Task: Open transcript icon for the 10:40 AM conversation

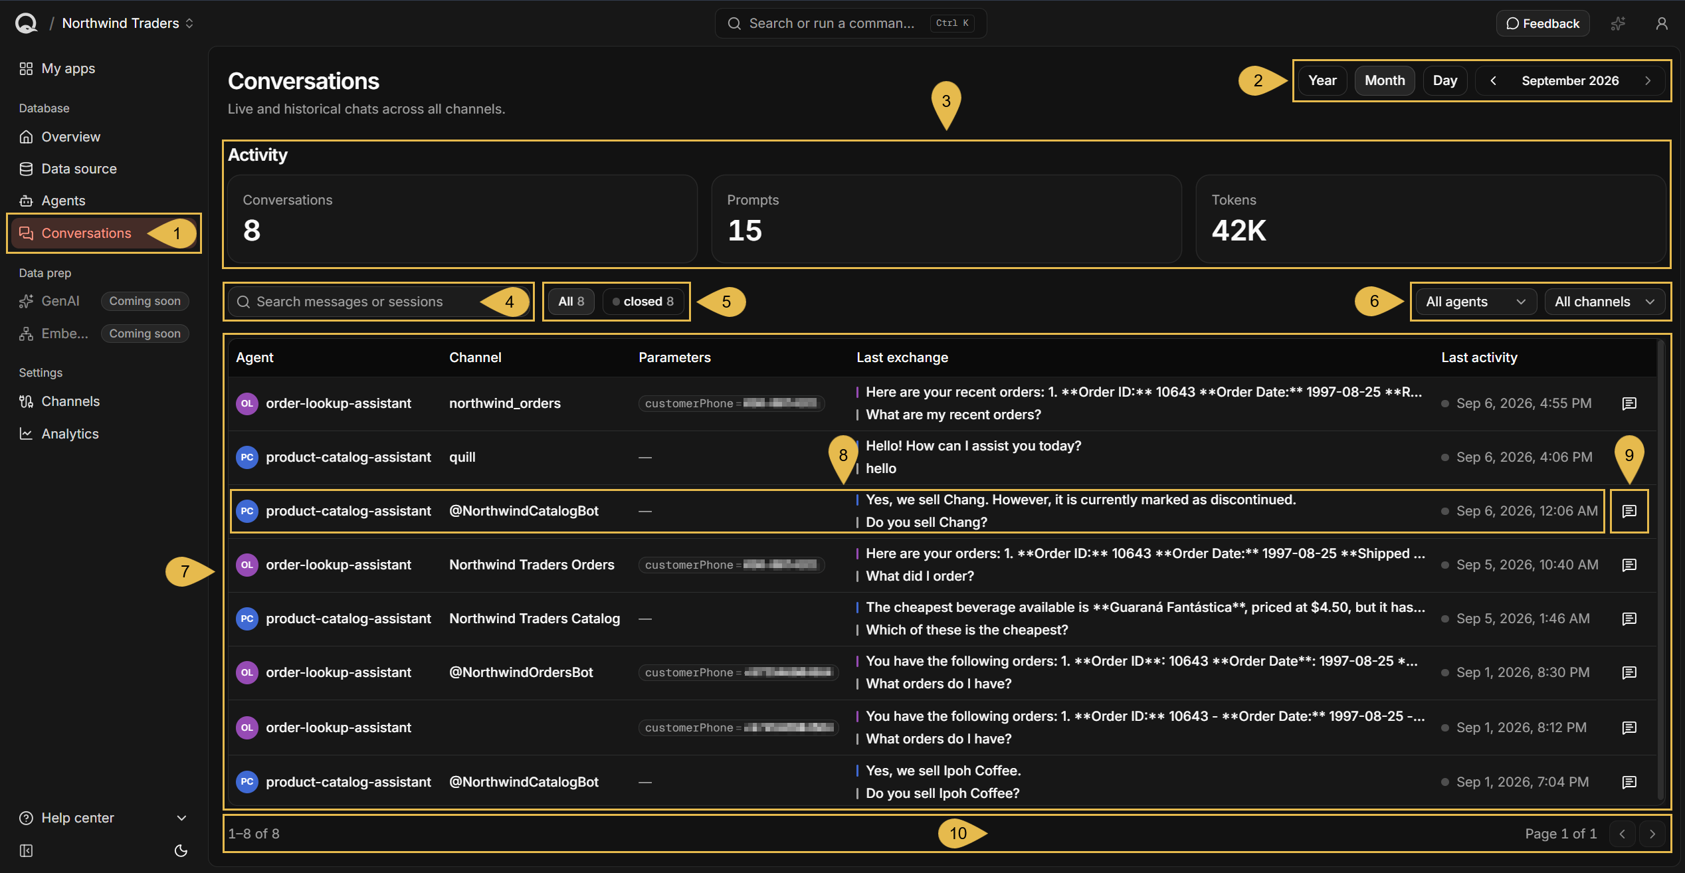Action: tap(1629, 565)
